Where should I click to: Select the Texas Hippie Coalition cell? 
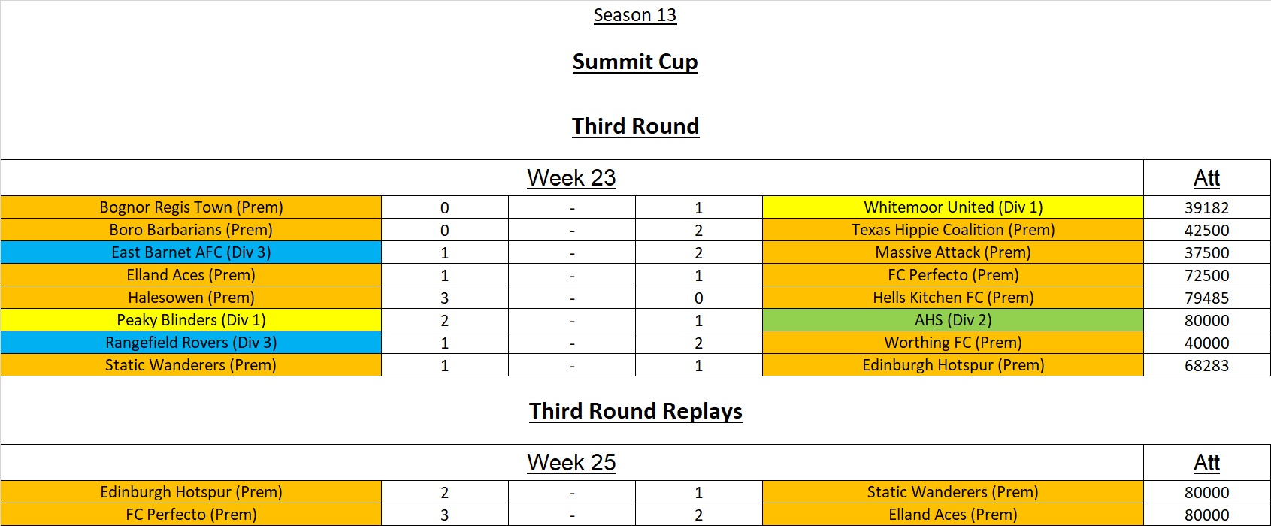click(x=952, y=230)
